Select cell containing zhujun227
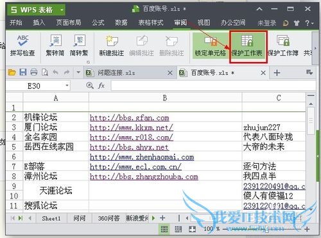Viewport: 321px width, 238px height. pyautogui.click(x=273, y=127)
